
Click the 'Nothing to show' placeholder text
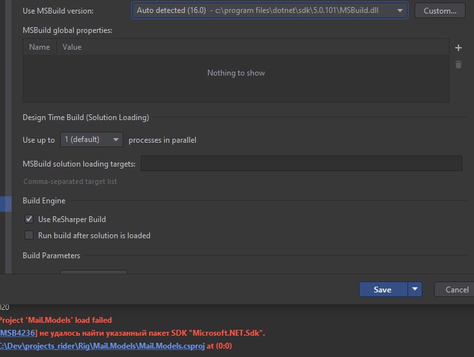[x=236, y=73]
